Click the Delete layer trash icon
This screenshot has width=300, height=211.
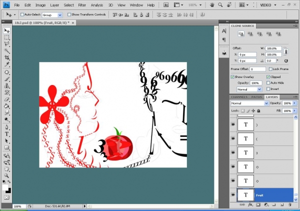[x=289, y=204]
